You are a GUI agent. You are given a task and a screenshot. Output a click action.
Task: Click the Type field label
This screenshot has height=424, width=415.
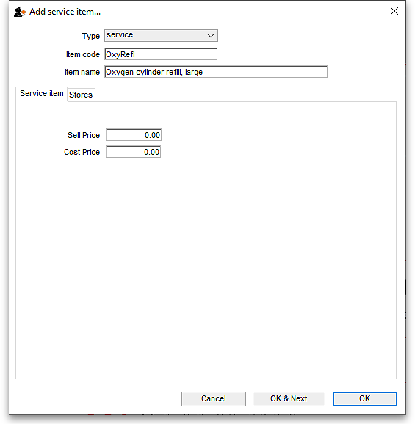[91, 36]
